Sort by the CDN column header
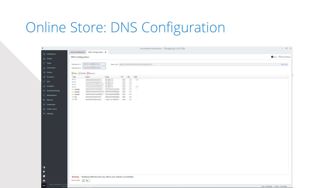Image resolution: width=334 pixels, height=188 pixels. 136,77
